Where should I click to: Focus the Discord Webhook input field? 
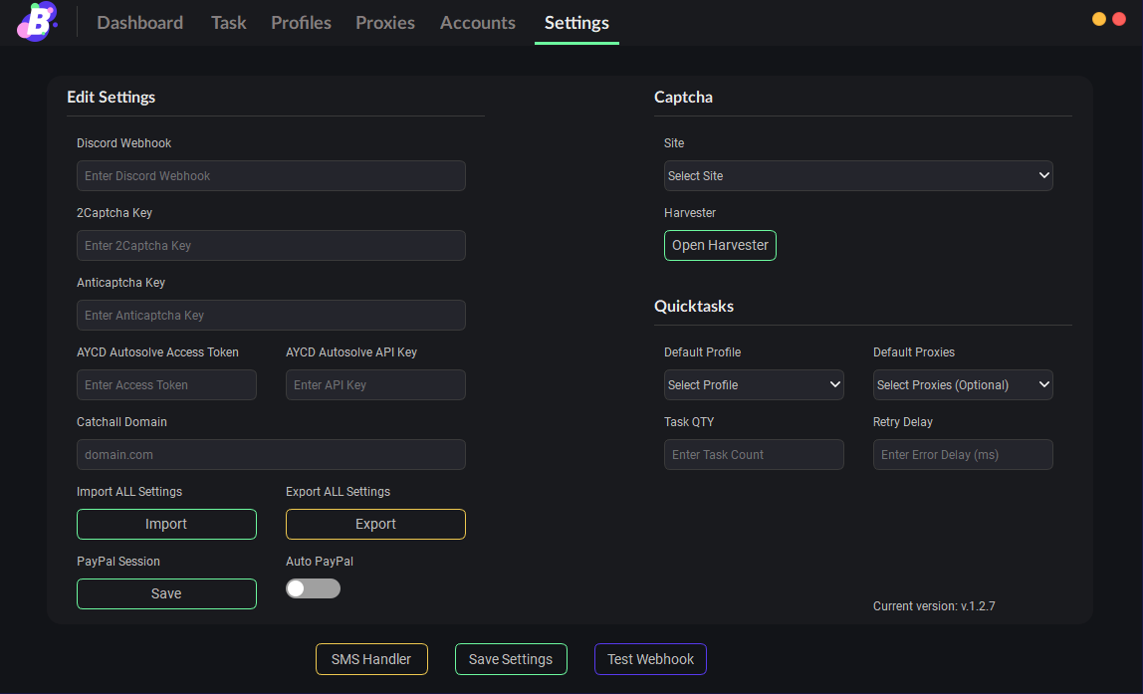click(271, 176)
